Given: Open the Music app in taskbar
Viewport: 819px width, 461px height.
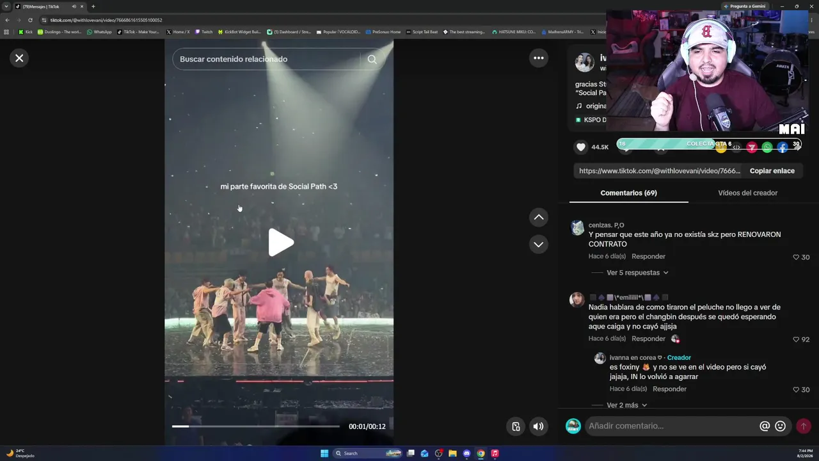Looking at the screenshot, I should (x=495, y=453).
